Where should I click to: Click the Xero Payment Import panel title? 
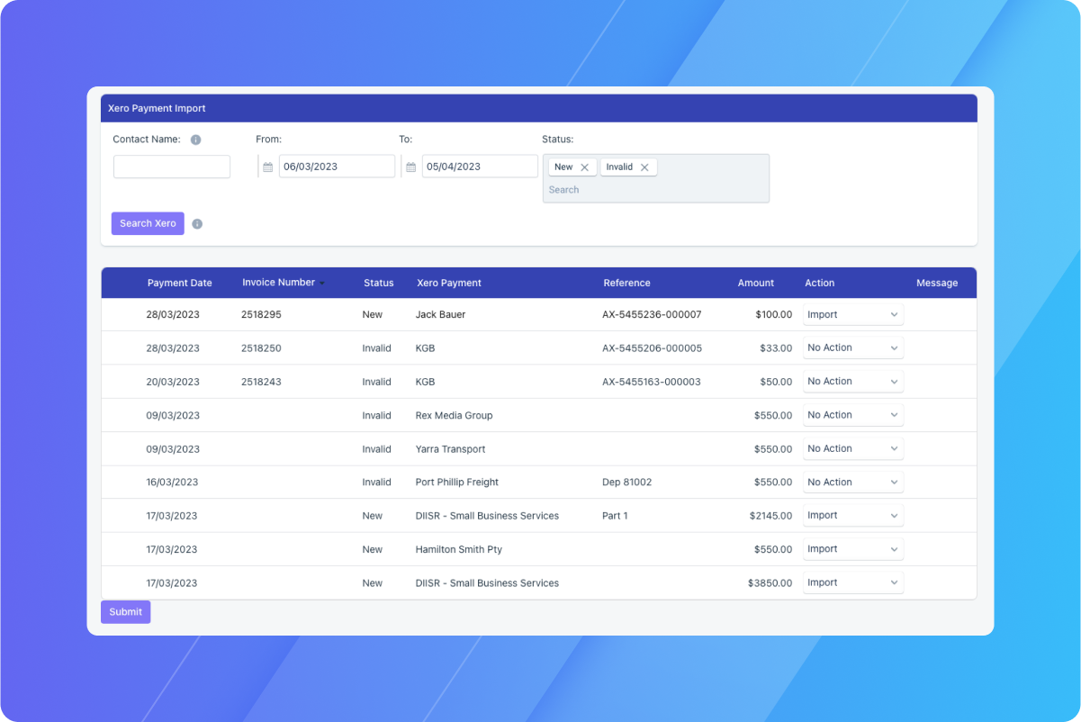tap(157, 108)
